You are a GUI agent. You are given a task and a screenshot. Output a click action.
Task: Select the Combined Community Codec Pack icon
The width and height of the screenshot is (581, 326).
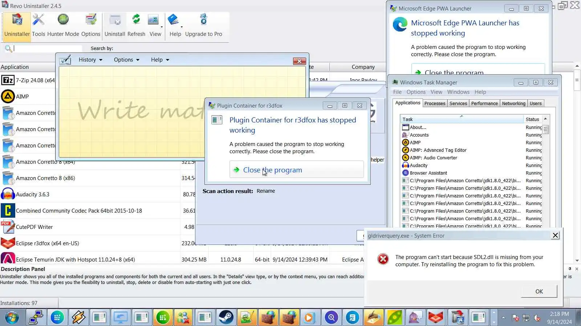8,210
